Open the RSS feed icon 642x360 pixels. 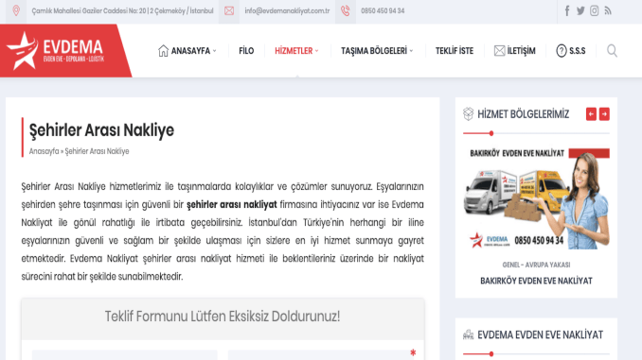[608, 11]
